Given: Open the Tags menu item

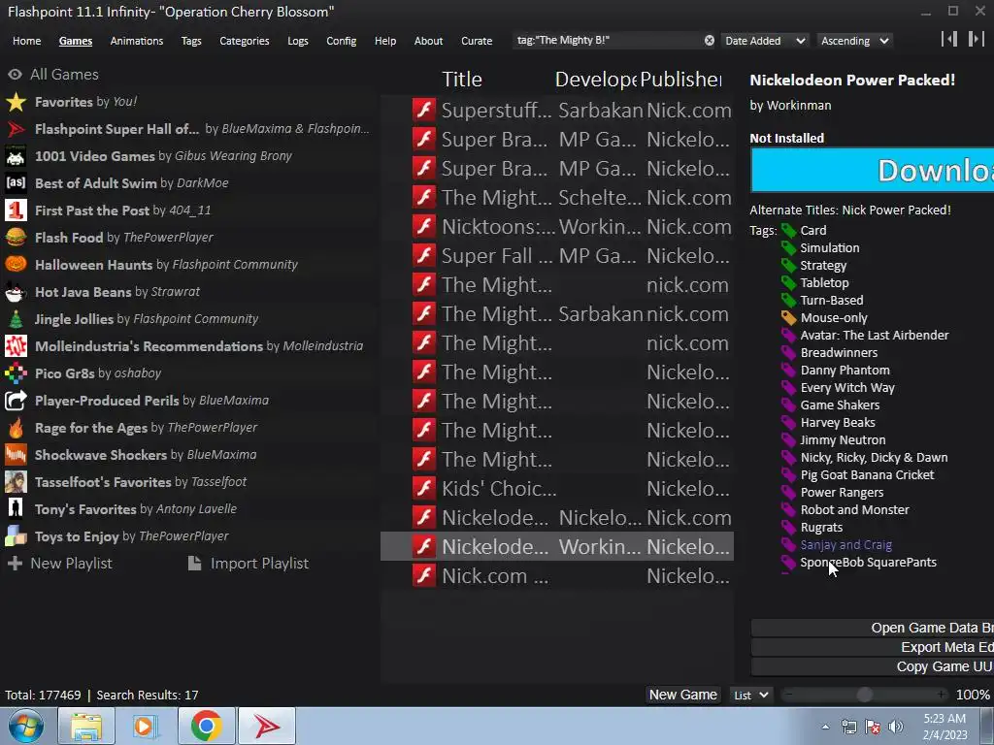Looking at the screenshot, I should (x=191, y=41).
